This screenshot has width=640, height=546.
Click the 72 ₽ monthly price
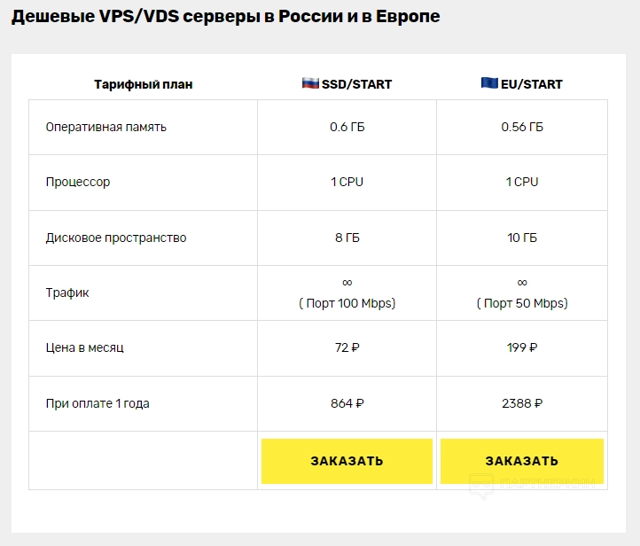[347, 347]
